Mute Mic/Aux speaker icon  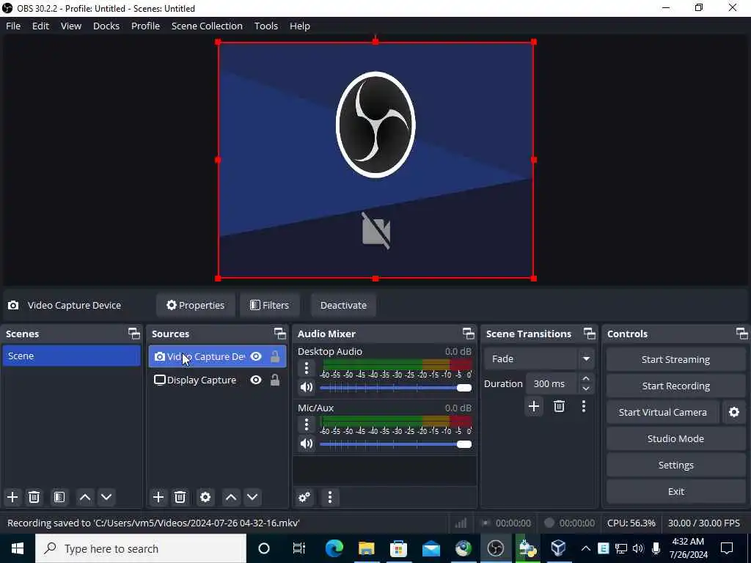(307, 444)
